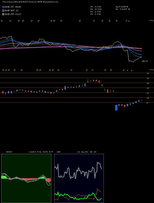Screen dimensions: 154x203
Task: Click the chart title mentioning MunafaSutra.com
Action: click(30, 2)
